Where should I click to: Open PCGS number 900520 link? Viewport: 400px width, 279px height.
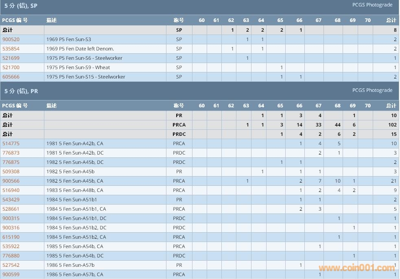point(11,39)
